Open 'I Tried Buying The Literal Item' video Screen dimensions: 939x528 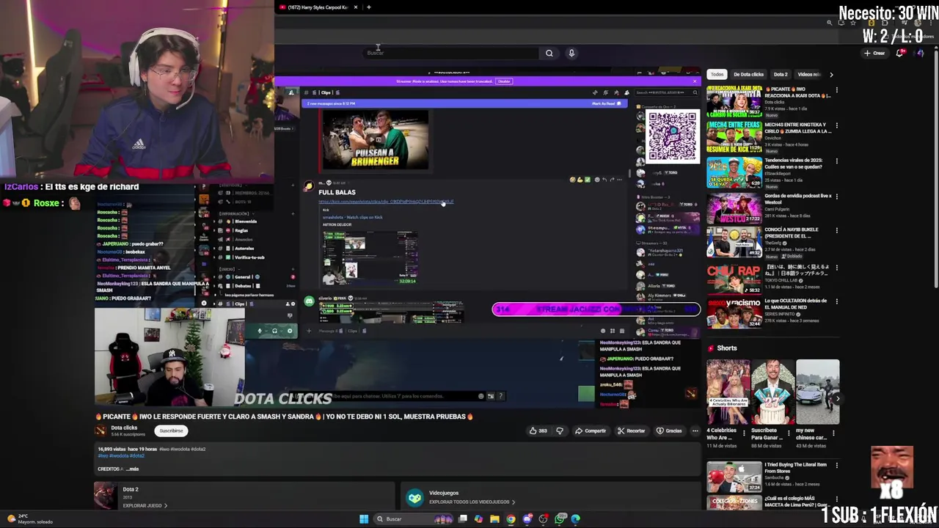point(734,477)
